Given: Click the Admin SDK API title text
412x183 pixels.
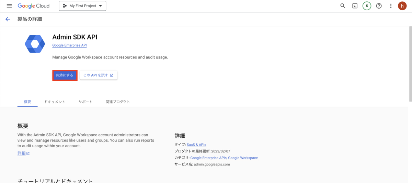Looking at the screenshot, I should click(x=75, y=37).
